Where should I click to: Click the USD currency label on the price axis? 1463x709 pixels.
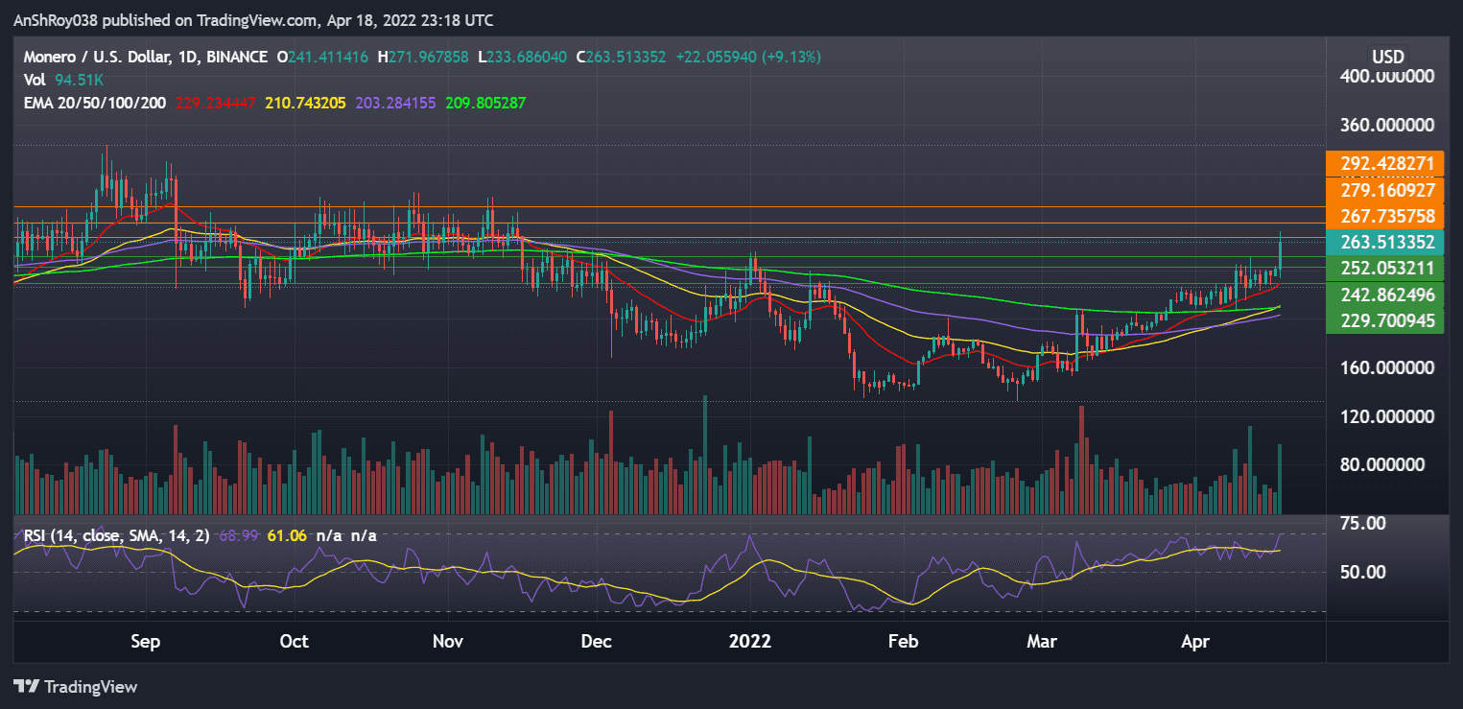point(1387,57)
